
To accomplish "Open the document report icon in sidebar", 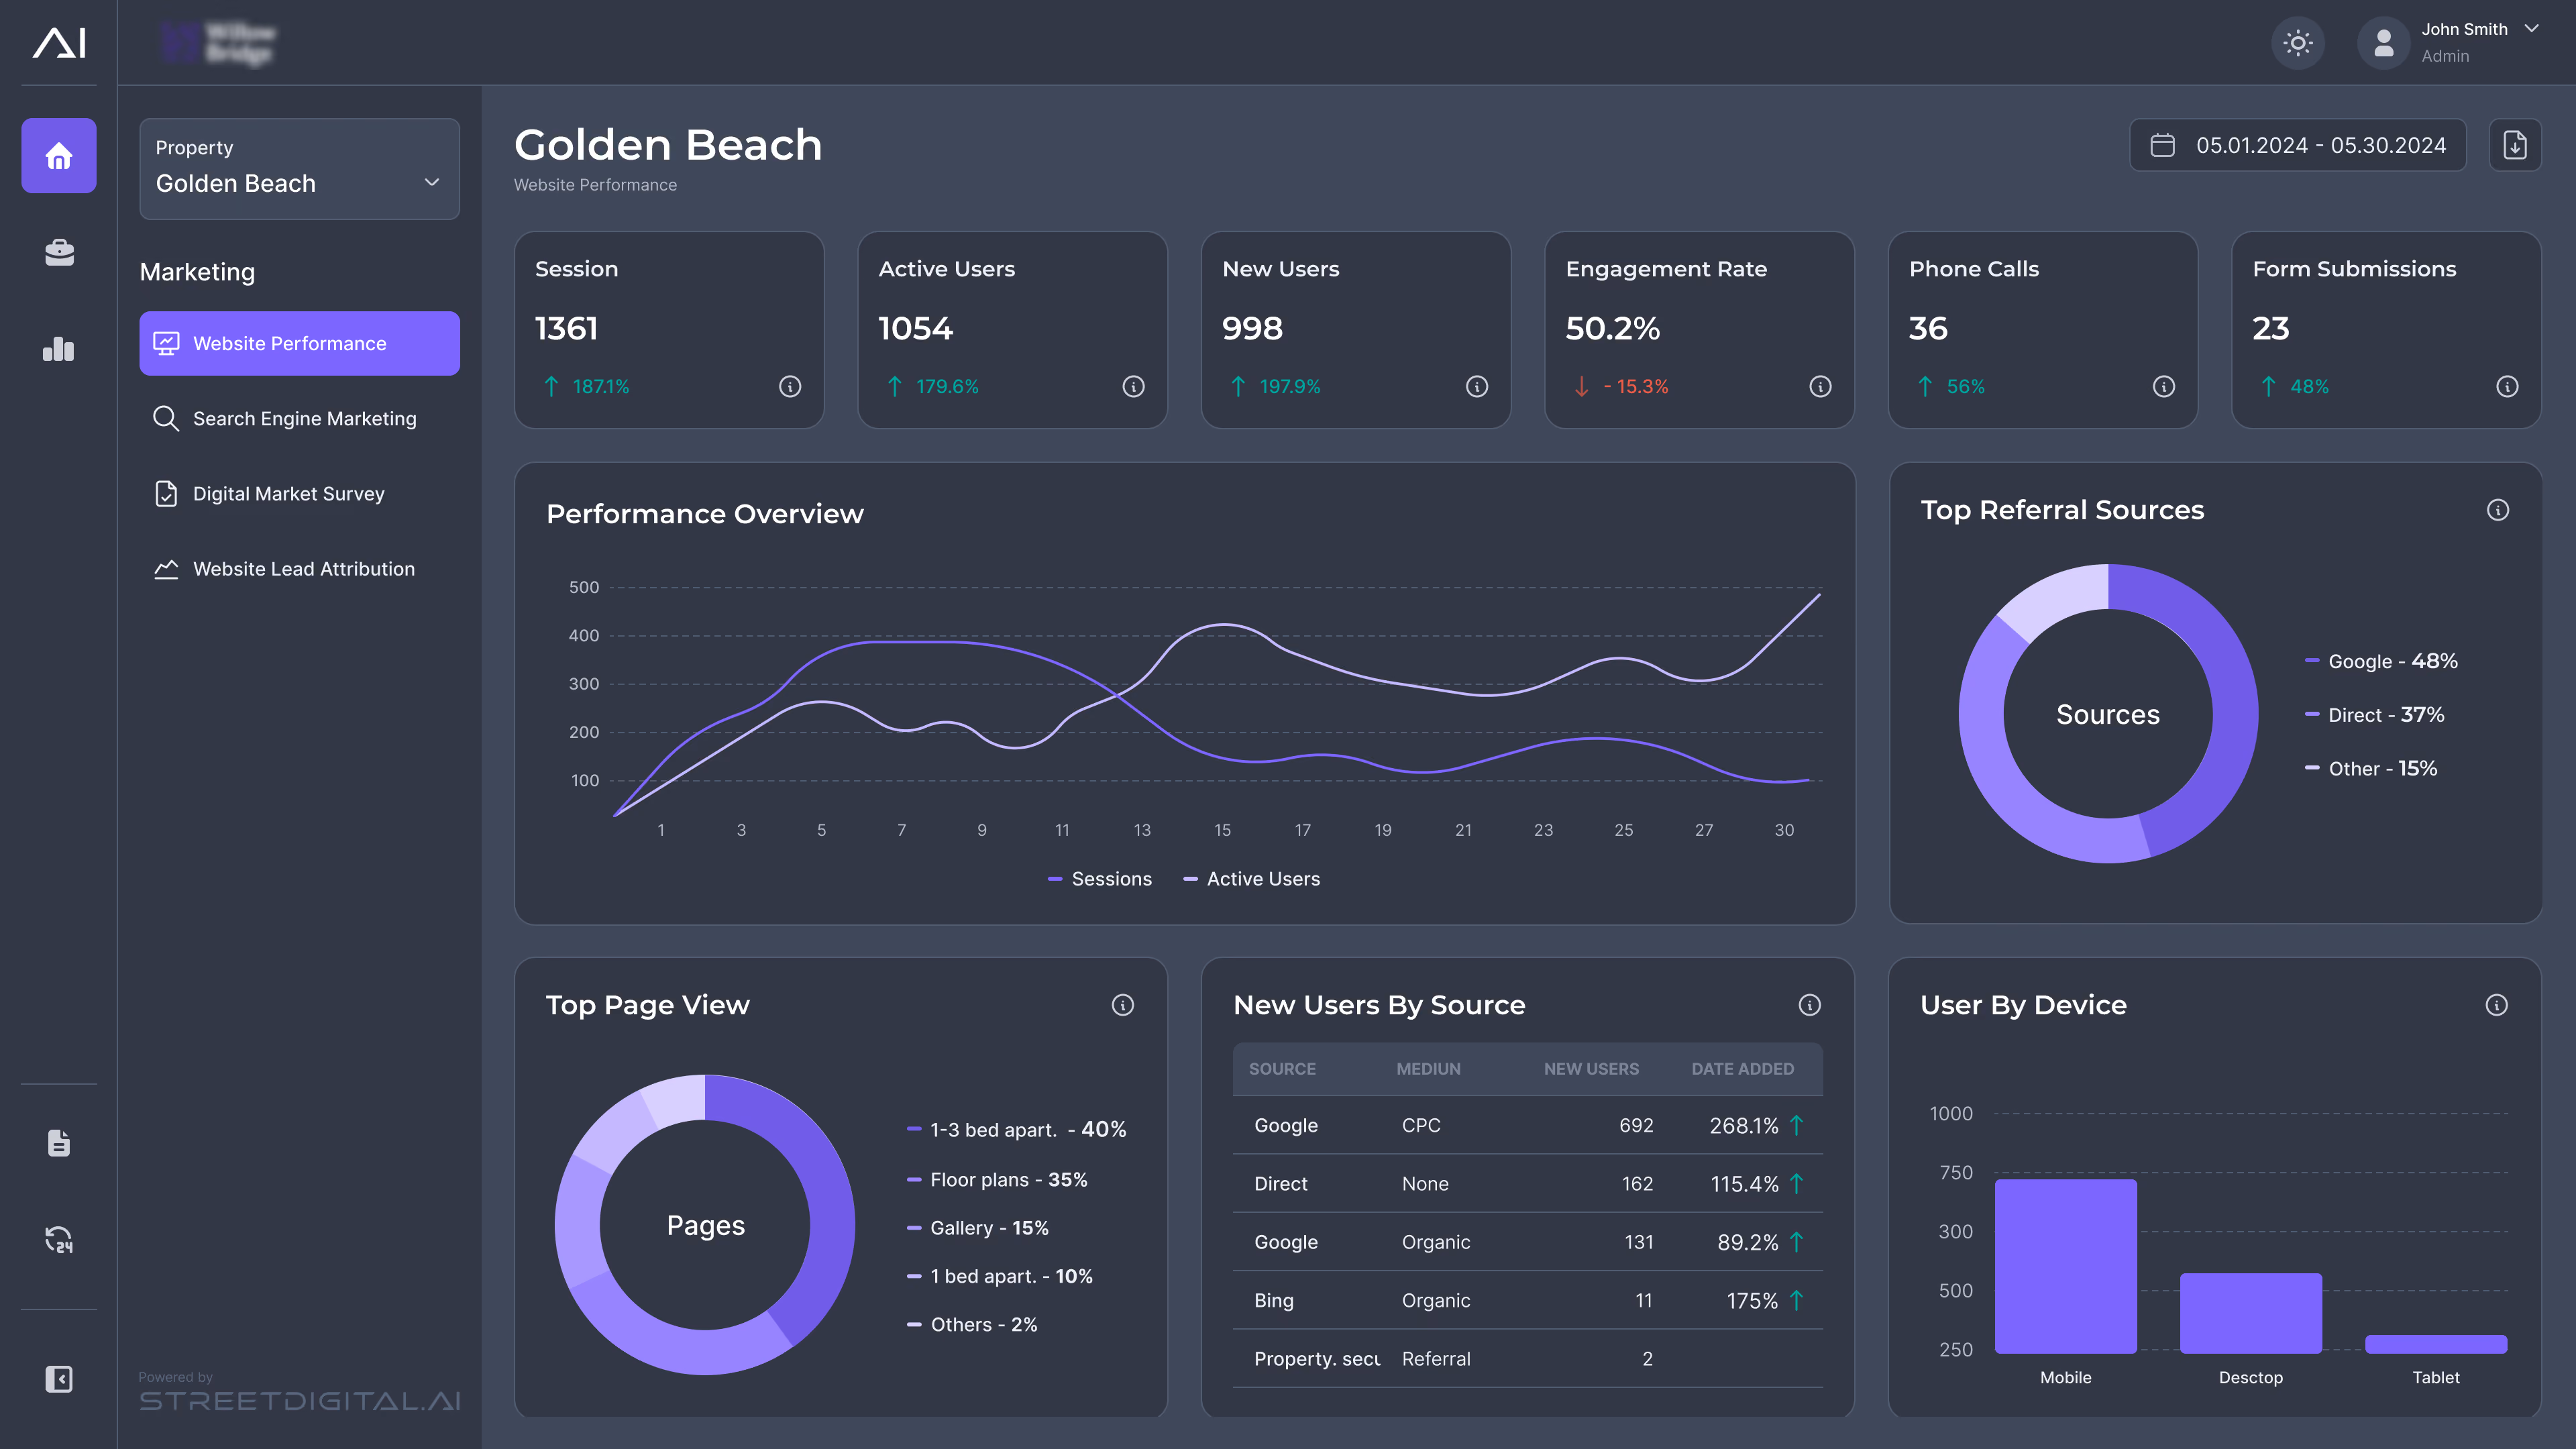I will point(59,1142).
